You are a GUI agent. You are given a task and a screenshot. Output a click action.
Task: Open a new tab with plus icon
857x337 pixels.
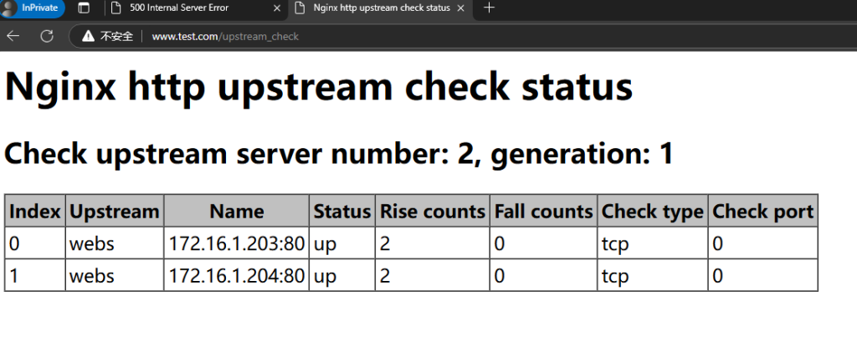point(490,8)
